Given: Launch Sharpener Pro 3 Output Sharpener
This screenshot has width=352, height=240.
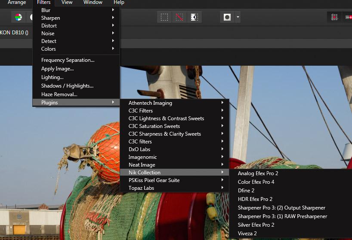Looking at the screenshot, I should click(x=291, y=208).
